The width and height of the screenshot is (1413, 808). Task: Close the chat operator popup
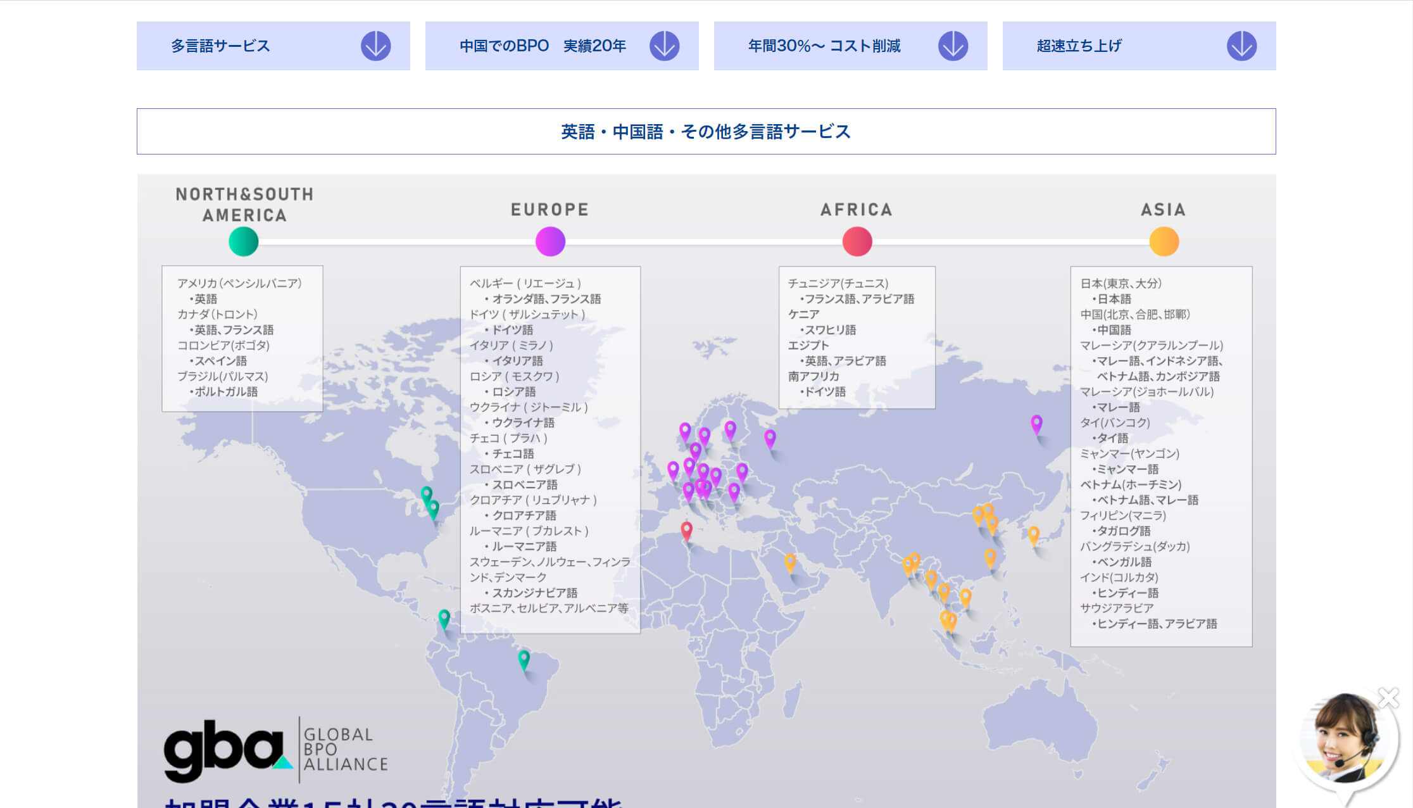coord(1388,698)
